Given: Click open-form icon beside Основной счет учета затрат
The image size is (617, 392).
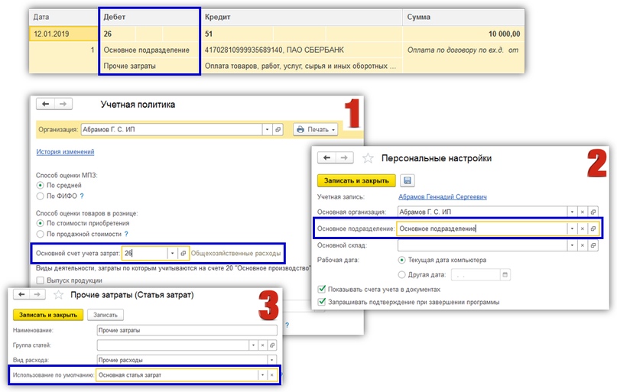Looking at the screenshot, I should pyautogui.click(x=183, y=253).
